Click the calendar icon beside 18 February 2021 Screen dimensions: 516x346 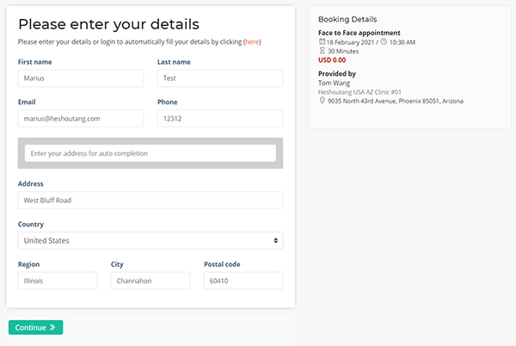click(322, 42)
